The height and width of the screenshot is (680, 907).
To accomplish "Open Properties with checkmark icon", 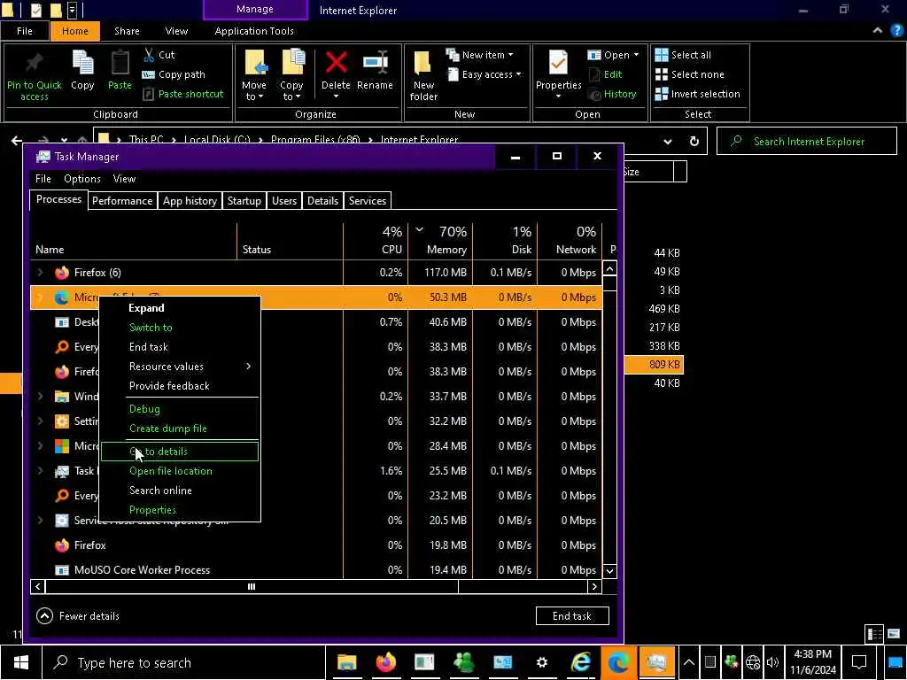I will (x=558, y=63).
